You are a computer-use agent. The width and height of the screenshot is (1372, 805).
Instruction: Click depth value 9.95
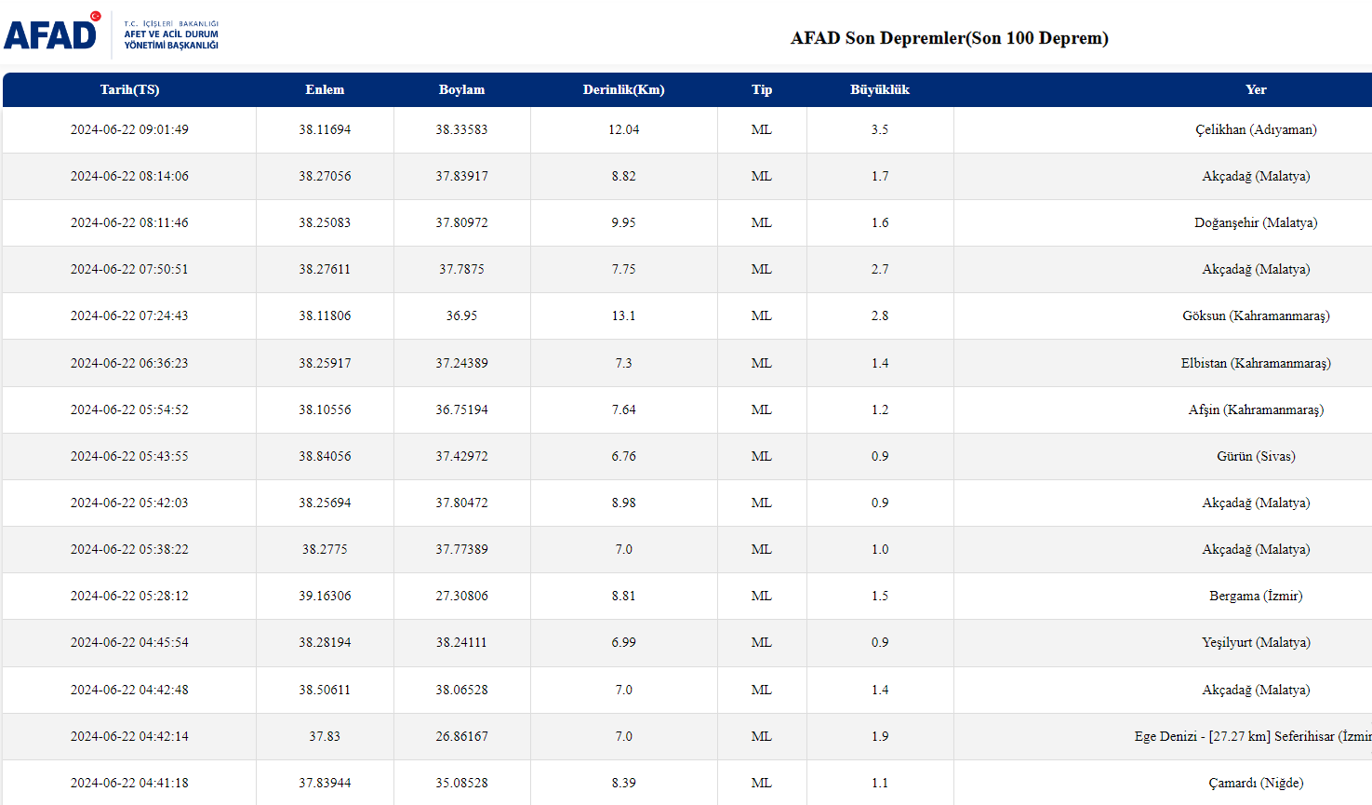623,222
